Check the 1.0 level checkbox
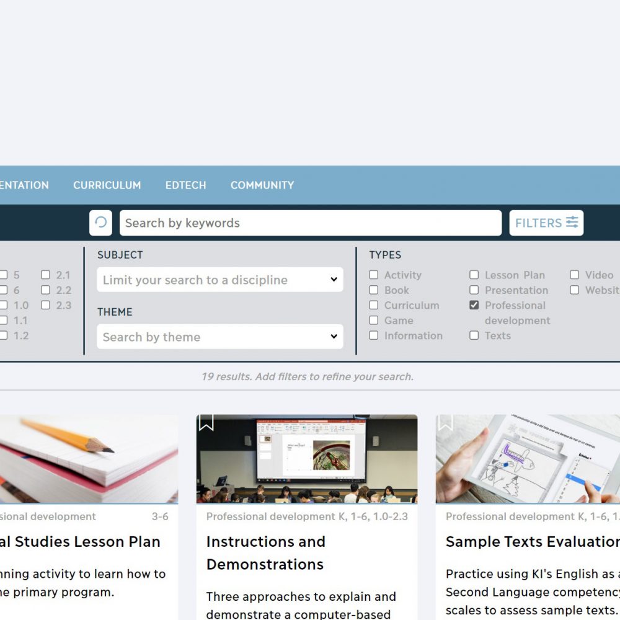The width and height of the screenshot is (620, 620). [x=3, y=305]
